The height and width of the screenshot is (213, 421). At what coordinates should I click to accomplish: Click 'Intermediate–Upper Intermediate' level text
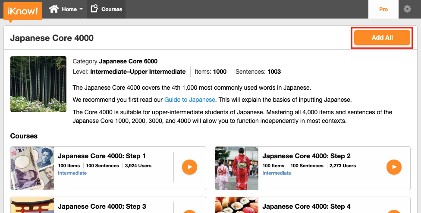(138, 72)
